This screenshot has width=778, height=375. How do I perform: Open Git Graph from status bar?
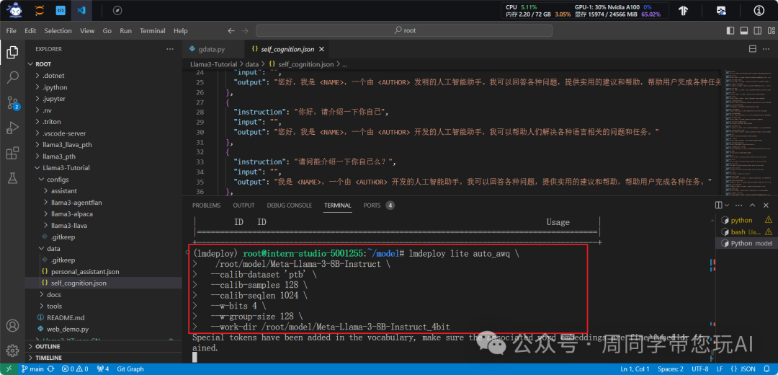click(x=130, y=369)
